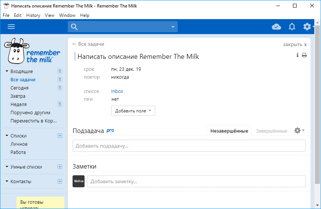Open the View menu
The height and width of the screenshot is (209, 321).
pyautogui.click(x=49, y=15)
